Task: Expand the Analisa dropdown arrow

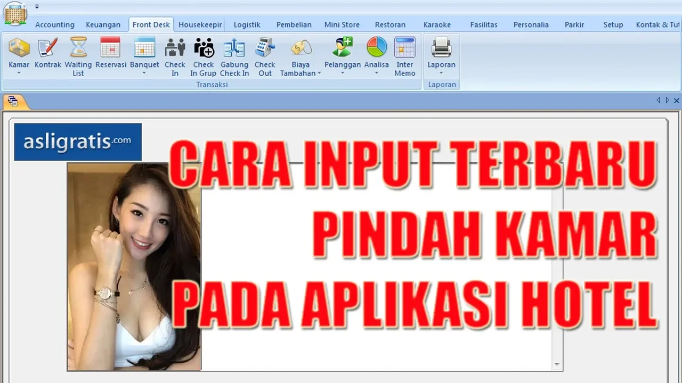Action: pyautogui.click(x=377, y=73)
